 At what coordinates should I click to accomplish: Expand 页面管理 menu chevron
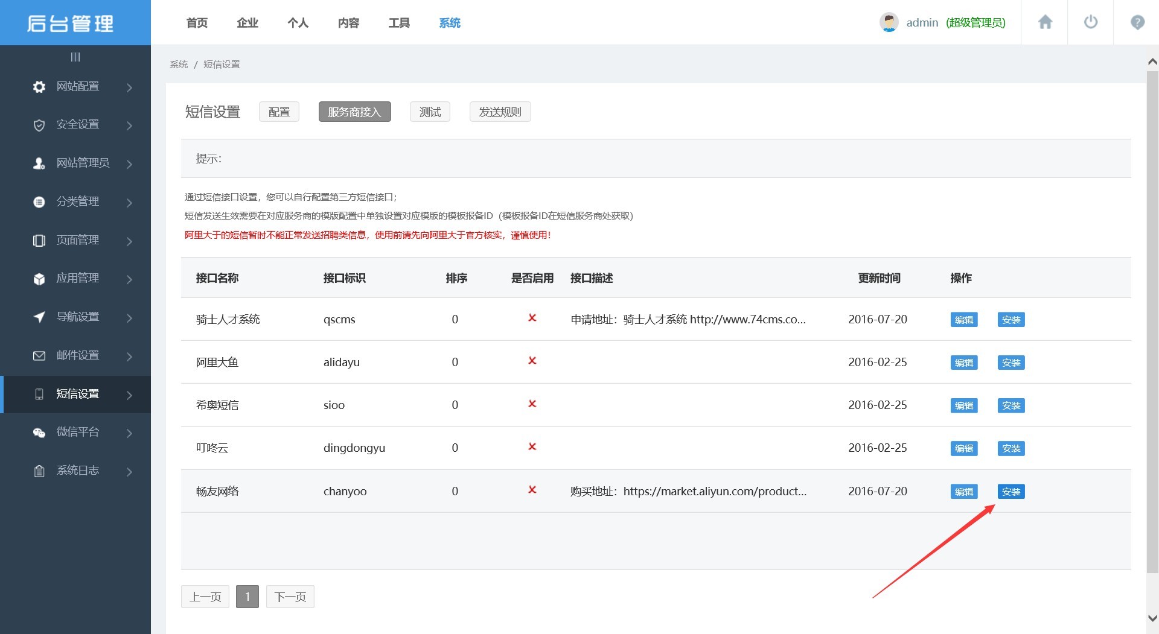pos(129,241)
